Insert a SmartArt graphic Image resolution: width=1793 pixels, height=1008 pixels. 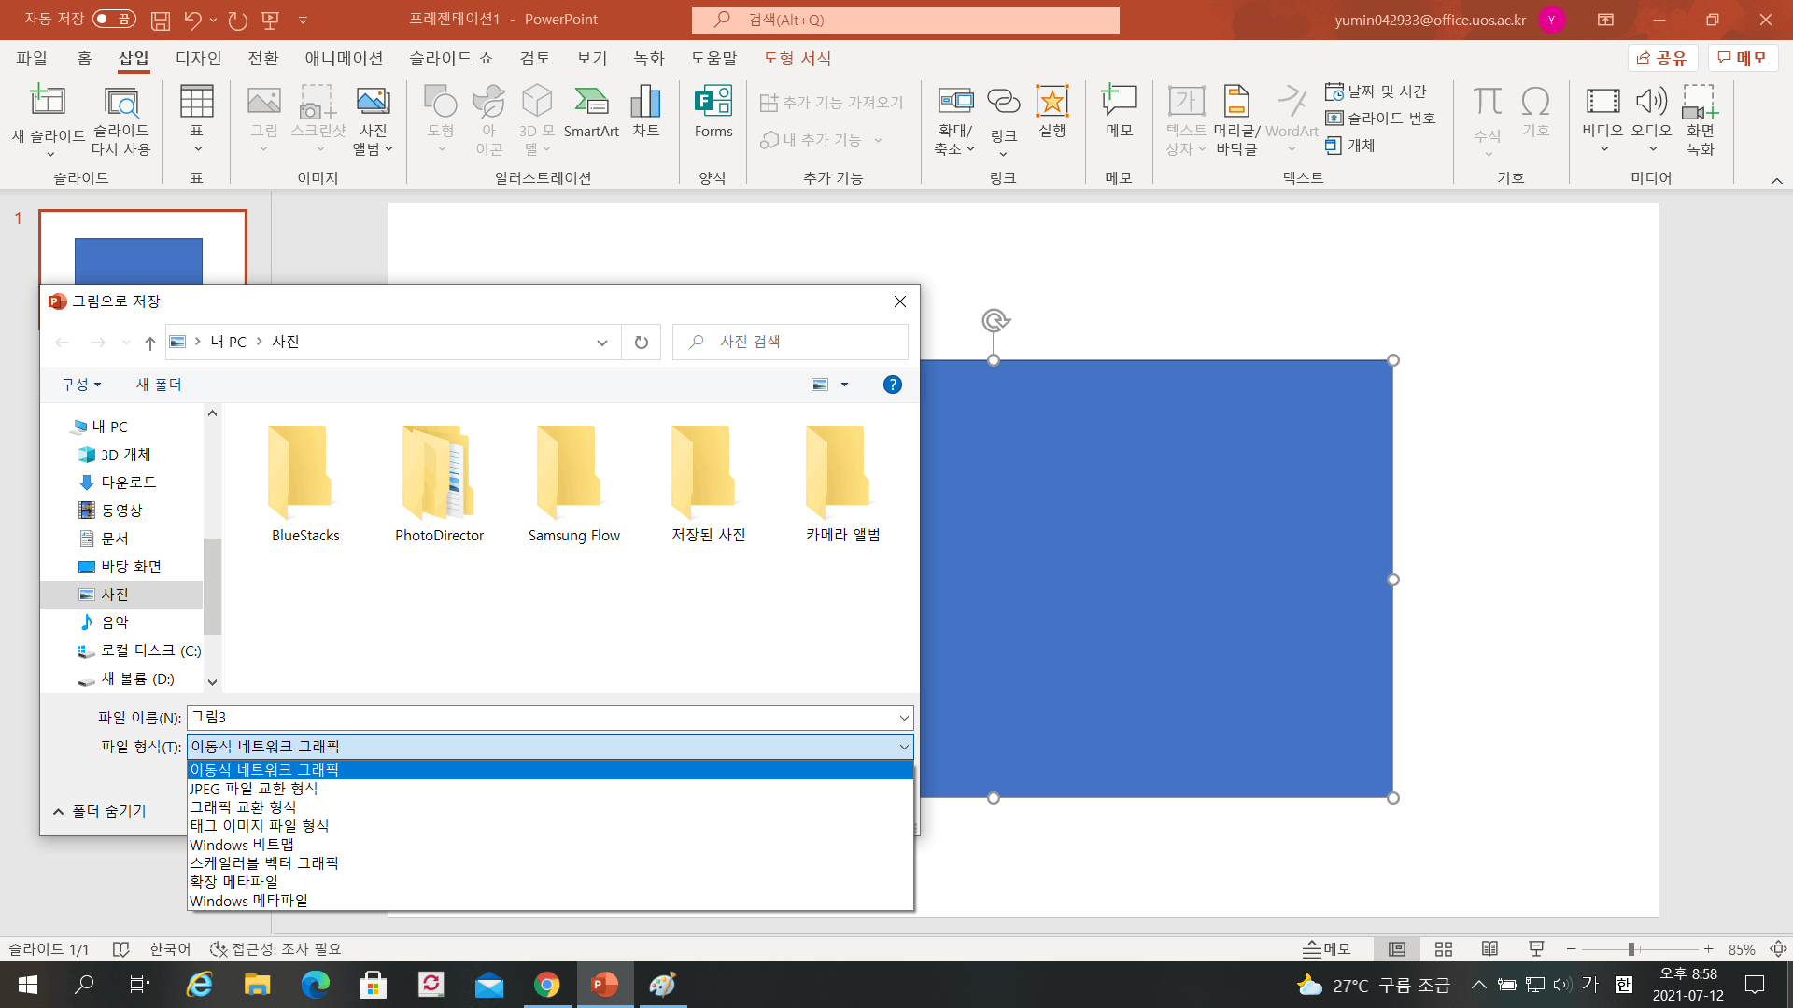[591, 113]
